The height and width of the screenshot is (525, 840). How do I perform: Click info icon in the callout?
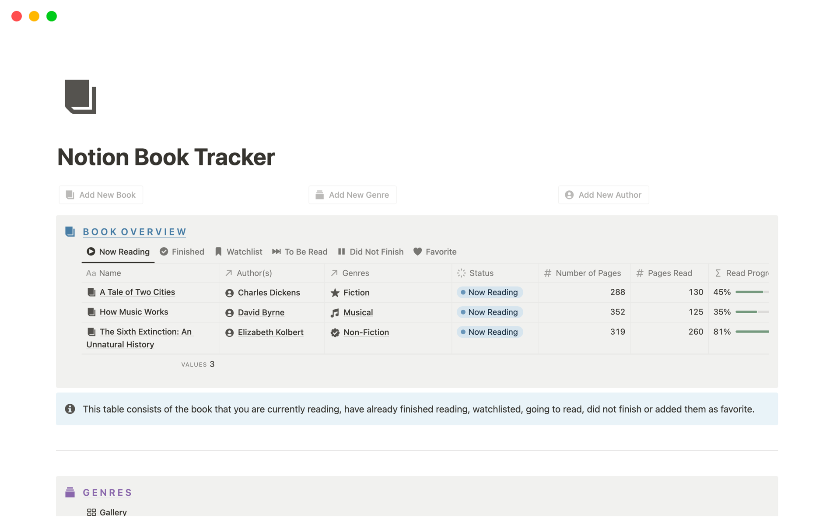(70, 409)
